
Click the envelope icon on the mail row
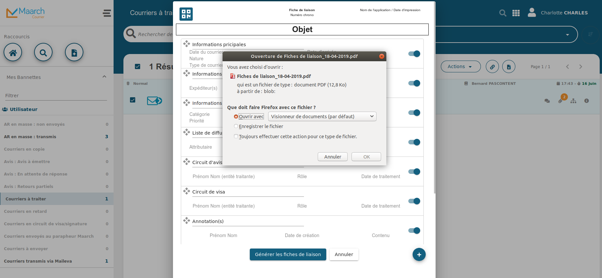(x=155, y=101)
